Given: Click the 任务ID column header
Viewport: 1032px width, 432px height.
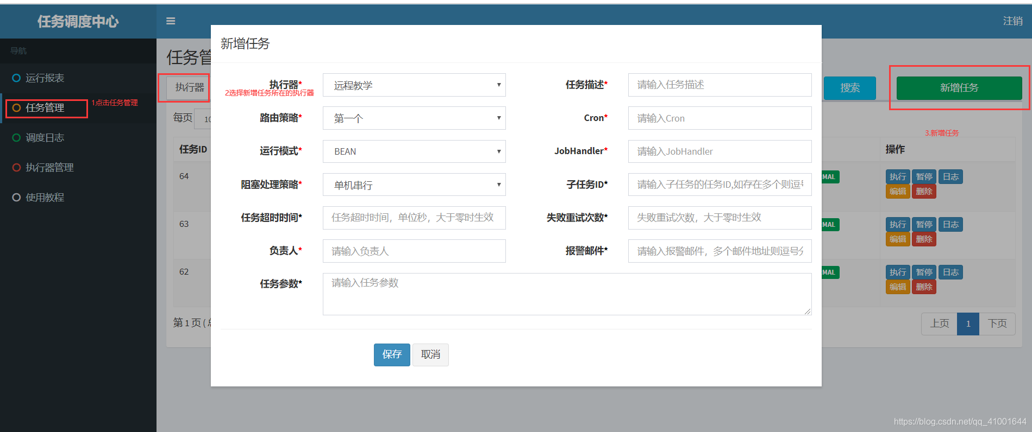Looking at the screenshot, I should coord(193,149).
